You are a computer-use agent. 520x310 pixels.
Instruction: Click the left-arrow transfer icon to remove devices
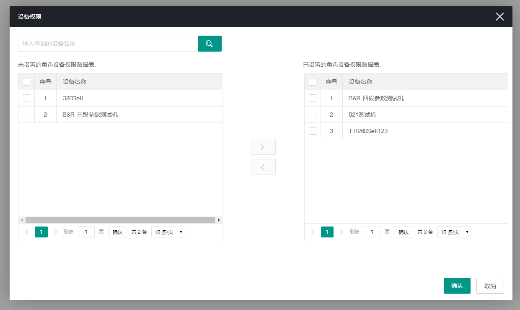click(x=263, y=167)
